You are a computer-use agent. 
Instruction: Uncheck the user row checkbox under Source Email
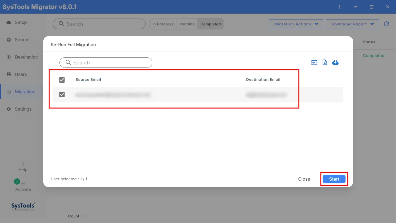coord(62,94)
